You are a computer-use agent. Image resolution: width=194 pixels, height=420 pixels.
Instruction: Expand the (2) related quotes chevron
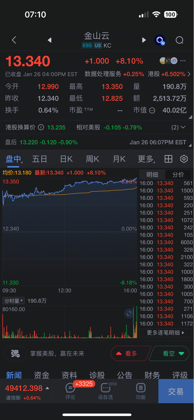pos(178,127)
